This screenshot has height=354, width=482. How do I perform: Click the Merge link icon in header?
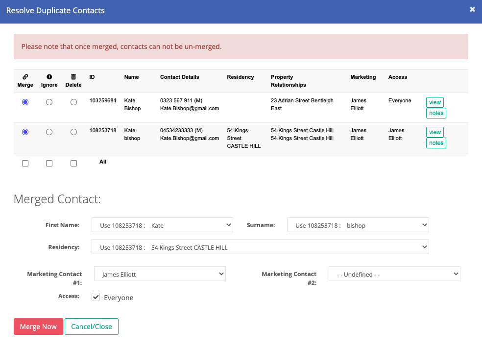[25, 77]
